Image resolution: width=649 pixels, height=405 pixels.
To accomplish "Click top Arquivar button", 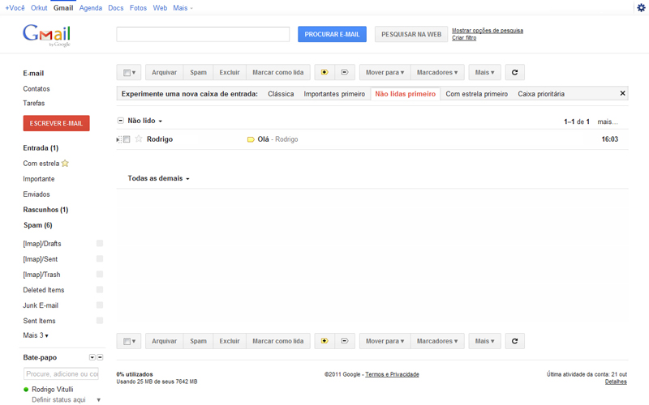I will [165, 72].
